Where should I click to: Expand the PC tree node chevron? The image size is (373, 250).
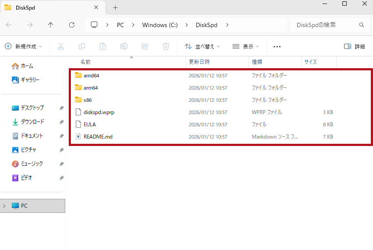pyautogui.click(x=5, y=206)
